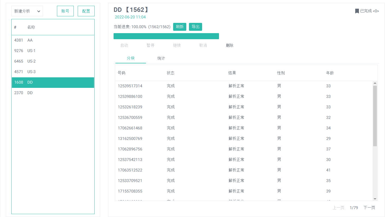This screenshot has width=385, height=217.
Task: Export results with 导出 button
Action: coord(196,27)
